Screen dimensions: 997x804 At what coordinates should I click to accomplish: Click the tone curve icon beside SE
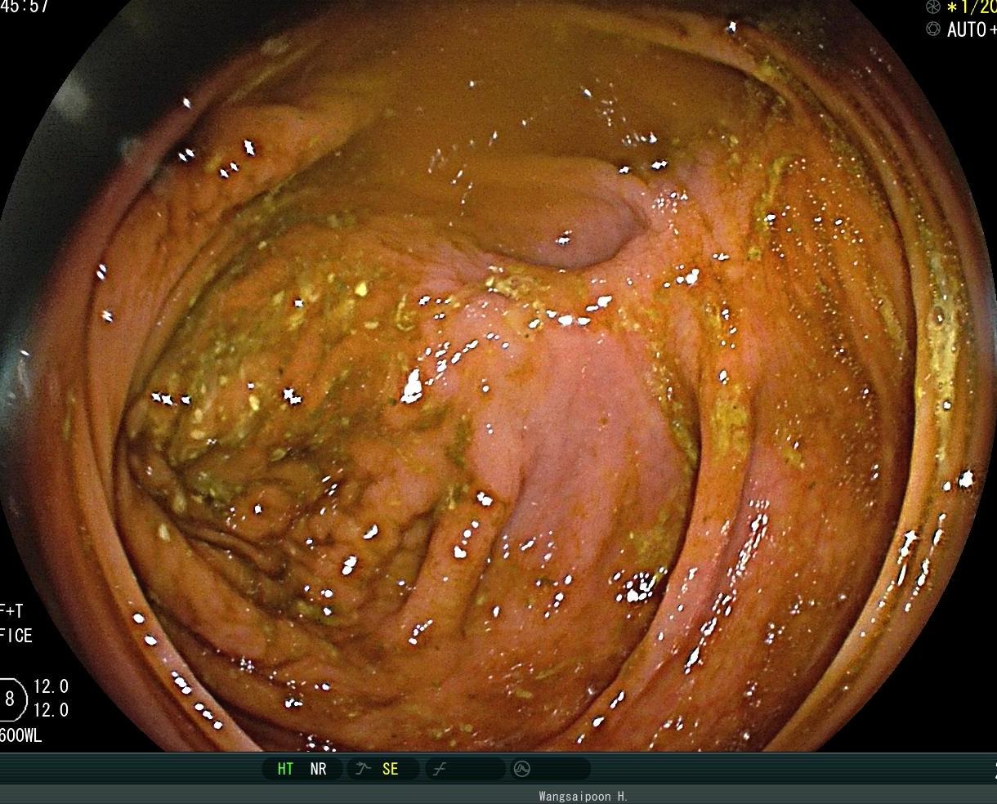pos(363,769)
